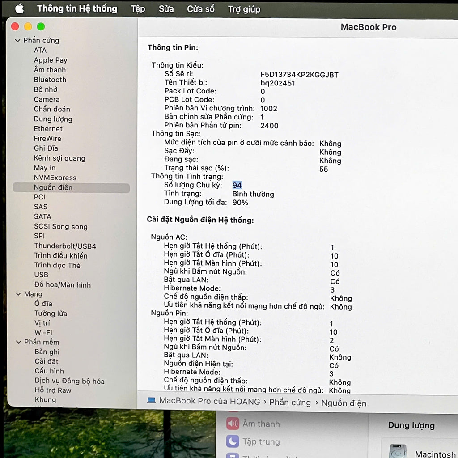The height and width of the screenshot is (458, 458).
Task: Click the Macintosh disk drive icon
Action: (x=398, y=452)
